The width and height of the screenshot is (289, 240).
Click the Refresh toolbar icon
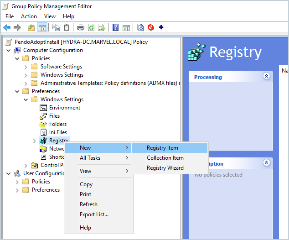92,28
